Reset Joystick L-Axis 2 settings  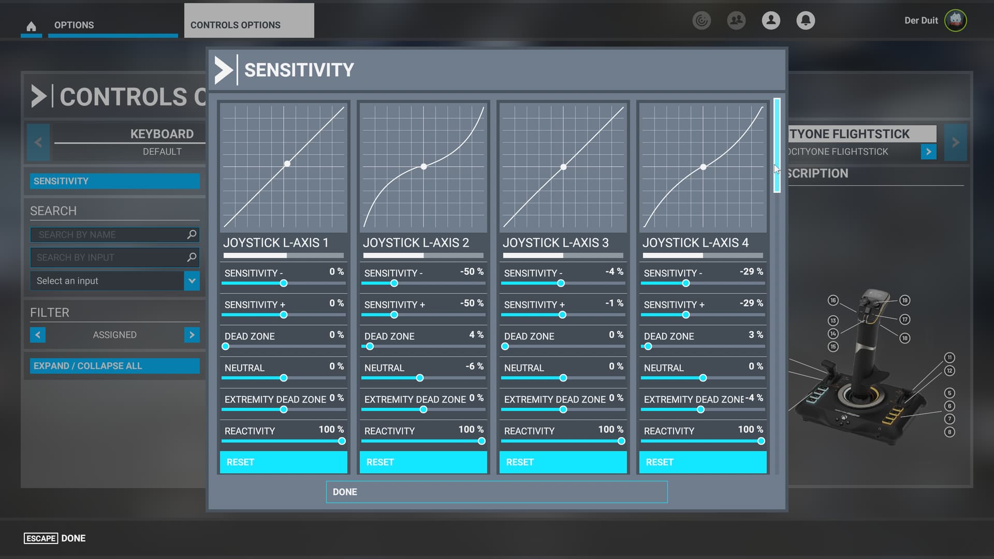click(x=423, y=462)
